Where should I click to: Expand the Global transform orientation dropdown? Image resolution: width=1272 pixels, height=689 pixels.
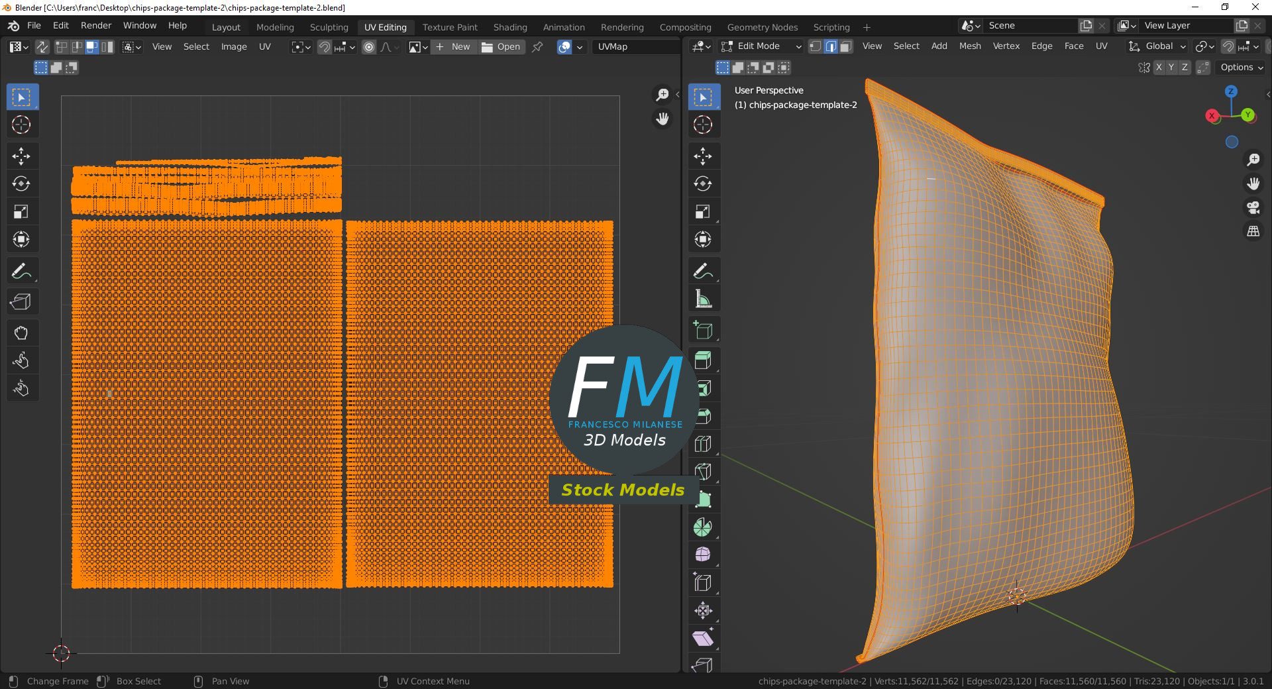pos(1158,46)
